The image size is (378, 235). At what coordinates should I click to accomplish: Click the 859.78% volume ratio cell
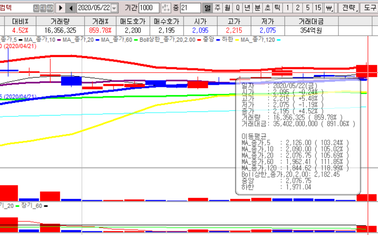click(100, 30)
